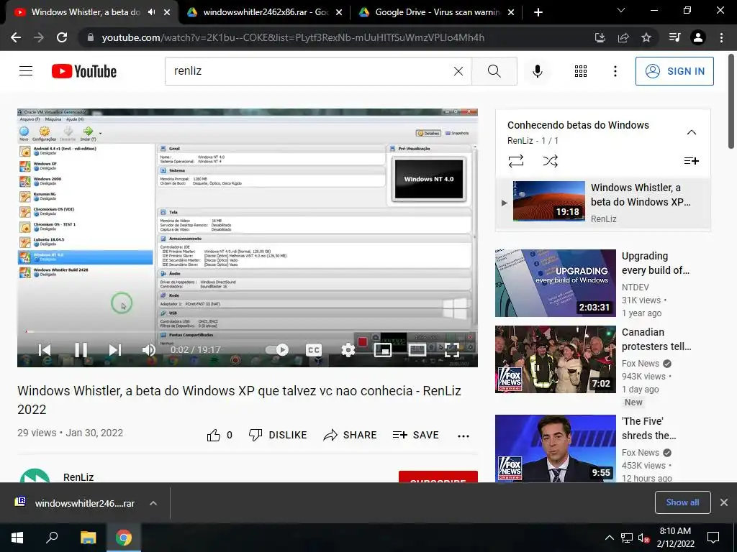This screenshot has height=552, width=737.
Task: Toggle playlist loop
Action: click(x=515, y=161)
